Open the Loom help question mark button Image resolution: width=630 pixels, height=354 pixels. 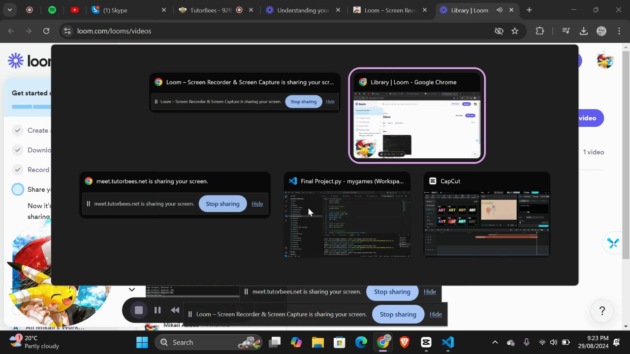(x=602, y=311)
